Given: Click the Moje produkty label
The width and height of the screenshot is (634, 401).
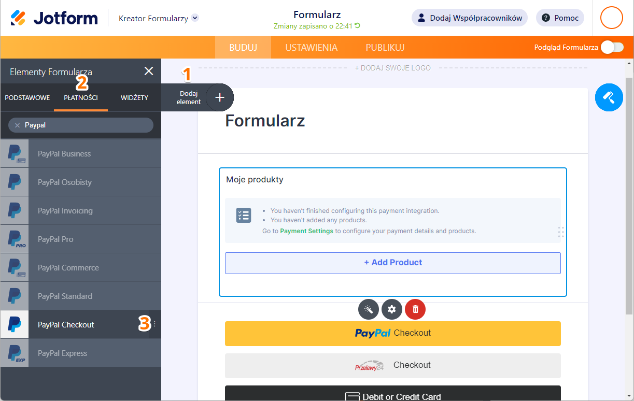Looking at the screenshot, I should [x=255, y=180].
